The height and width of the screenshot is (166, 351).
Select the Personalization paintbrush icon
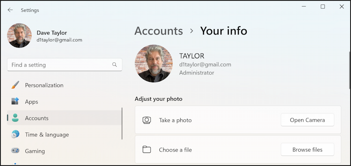[15, 85]
